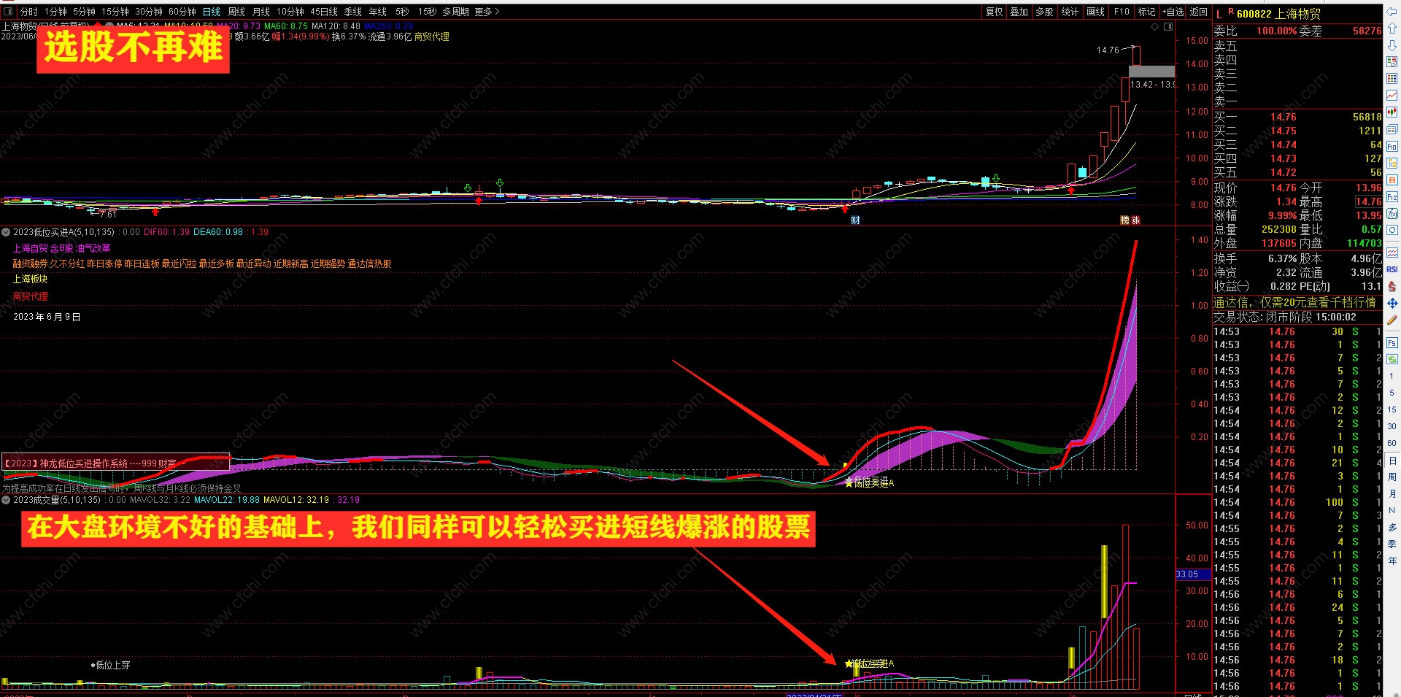The width and height of the screenshot is (1401, 697).
Task: Switch to the 分时 tab
Action: 29,12
